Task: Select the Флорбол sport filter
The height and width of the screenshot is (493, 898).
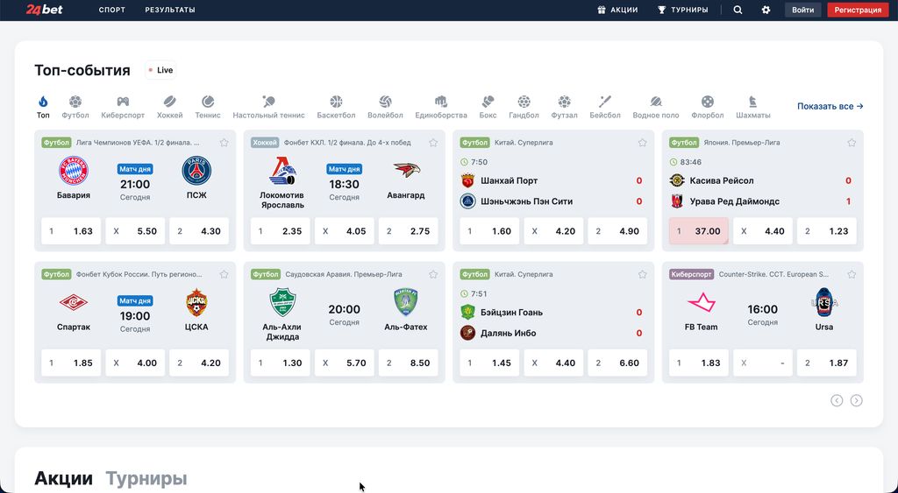Action: pos(708,107)
